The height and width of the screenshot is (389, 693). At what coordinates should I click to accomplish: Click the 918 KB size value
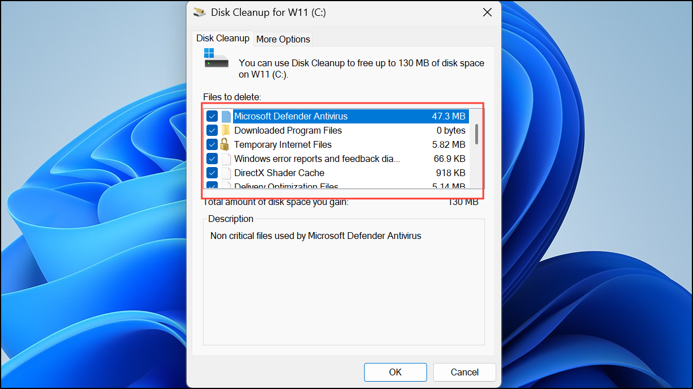point(451,173)
